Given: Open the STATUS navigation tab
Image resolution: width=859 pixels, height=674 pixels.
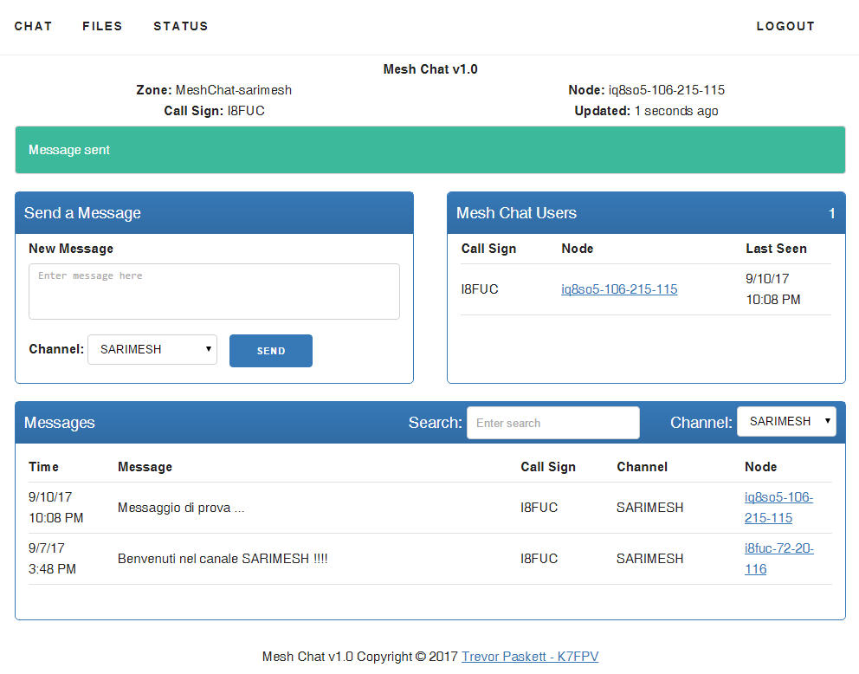Looking at the screenshot, I should coord(181,26).
